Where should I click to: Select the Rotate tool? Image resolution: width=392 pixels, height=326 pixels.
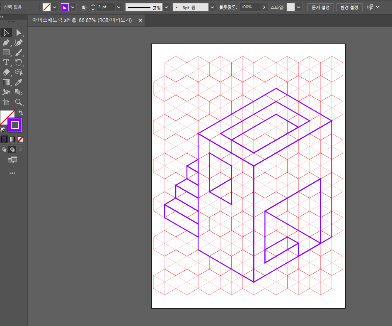coord(19,62)
